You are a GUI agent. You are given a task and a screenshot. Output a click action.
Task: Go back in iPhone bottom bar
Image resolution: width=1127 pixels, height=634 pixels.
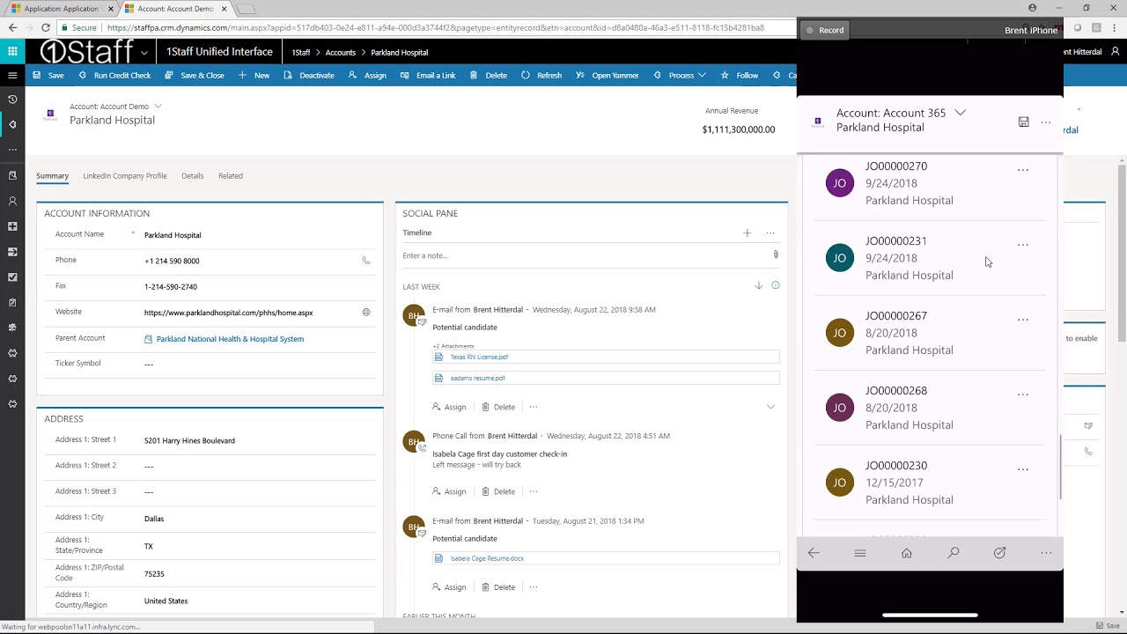[814, 553]
